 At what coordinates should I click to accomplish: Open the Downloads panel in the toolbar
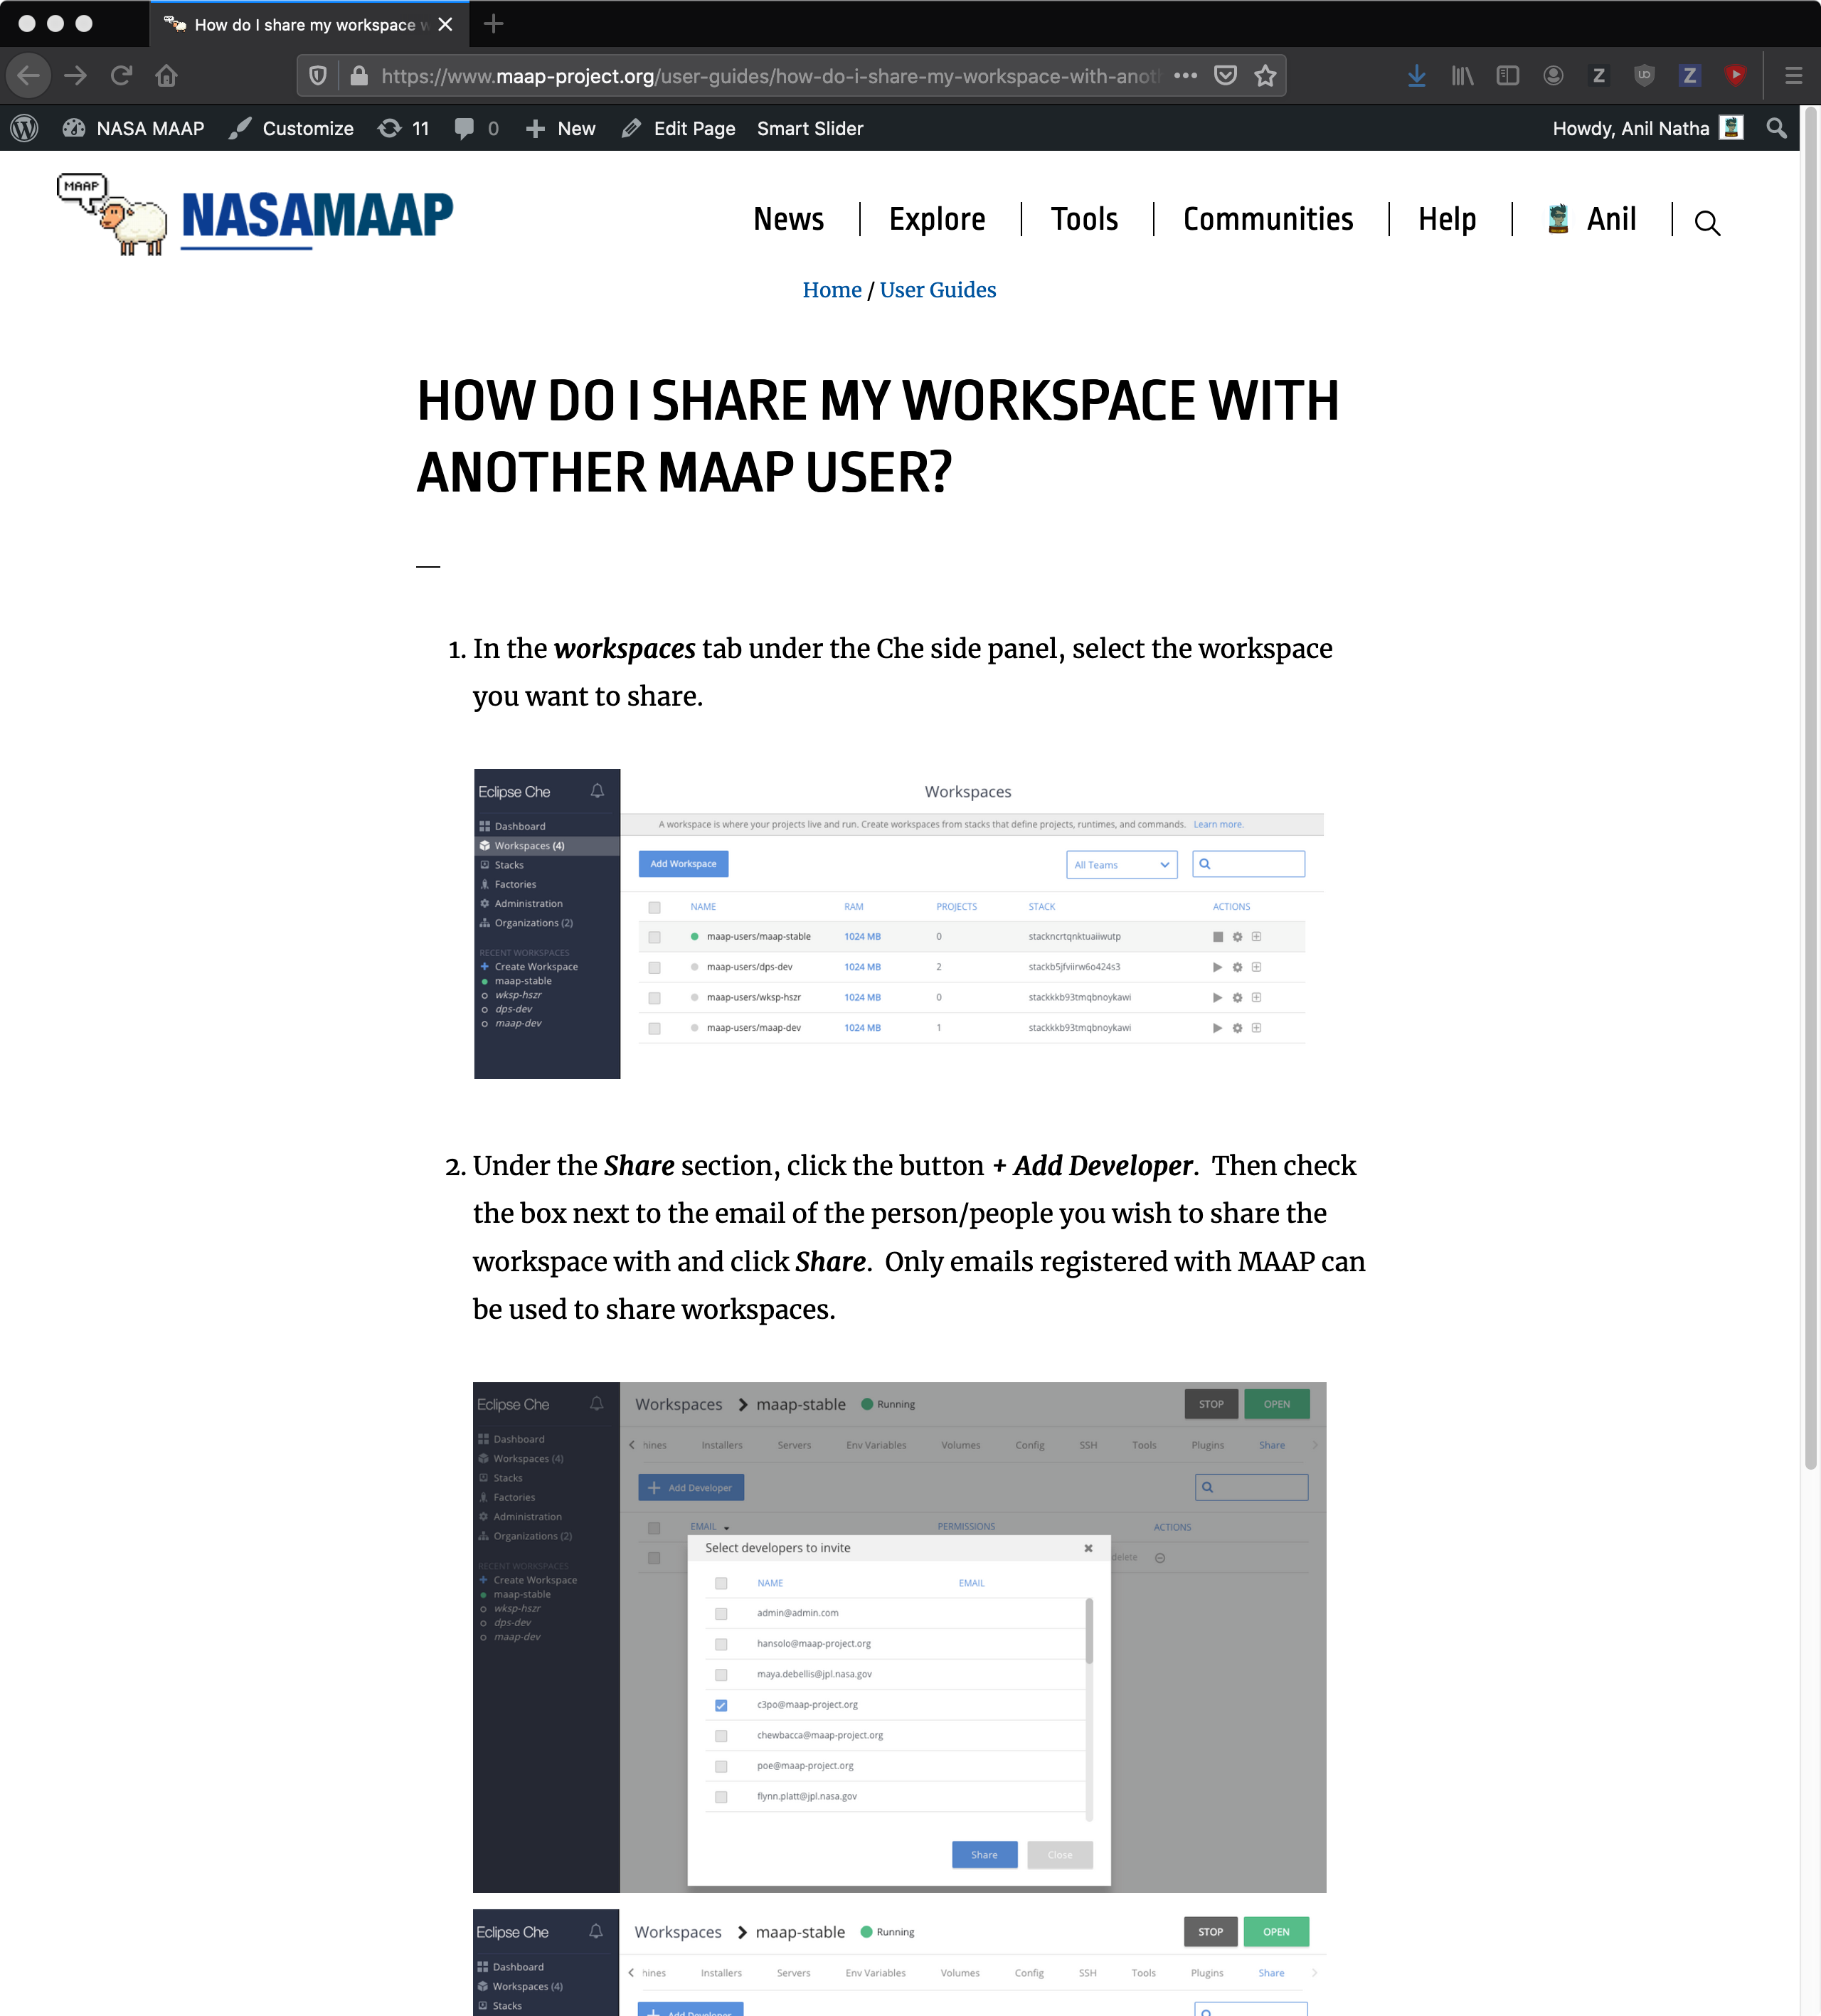tap(1417, 75)
